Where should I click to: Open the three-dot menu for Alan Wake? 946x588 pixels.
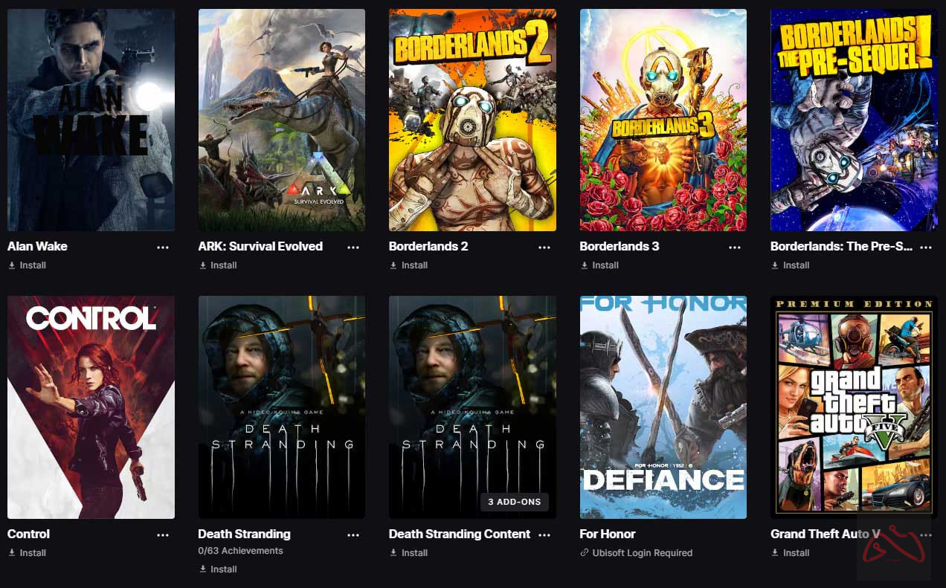(163, 247)
